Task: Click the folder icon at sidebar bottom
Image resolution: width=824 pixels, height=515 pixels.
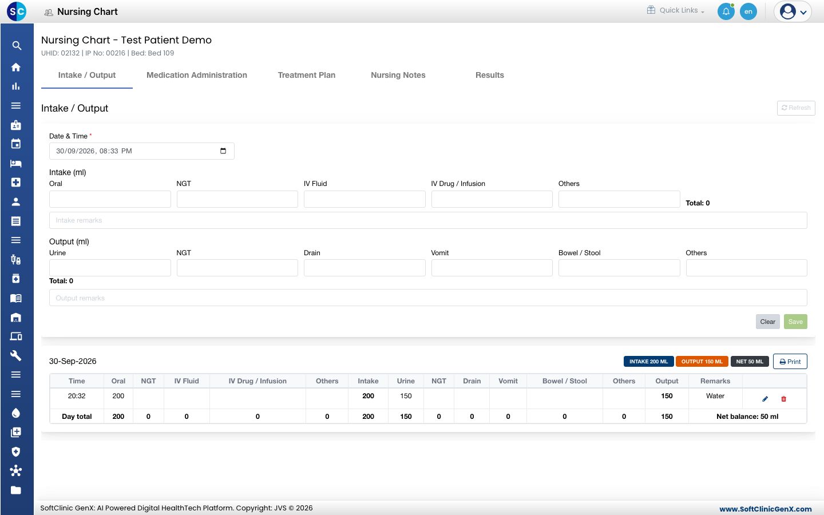Action: click(x=16, y=490)
